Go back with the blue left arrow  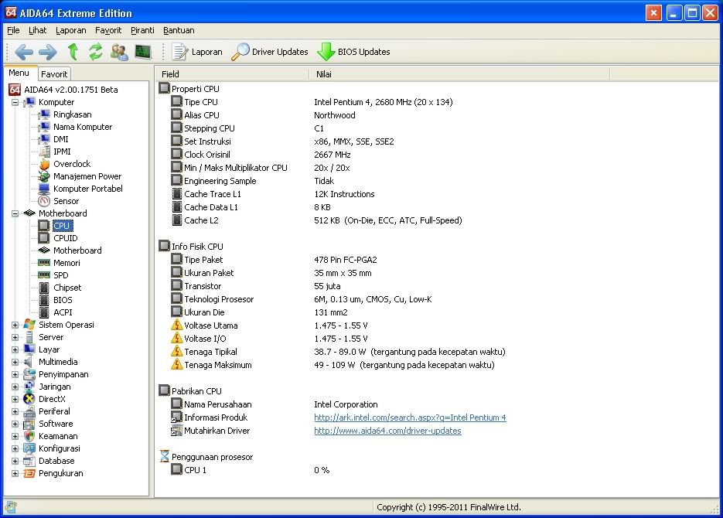(x=23, y=52)
